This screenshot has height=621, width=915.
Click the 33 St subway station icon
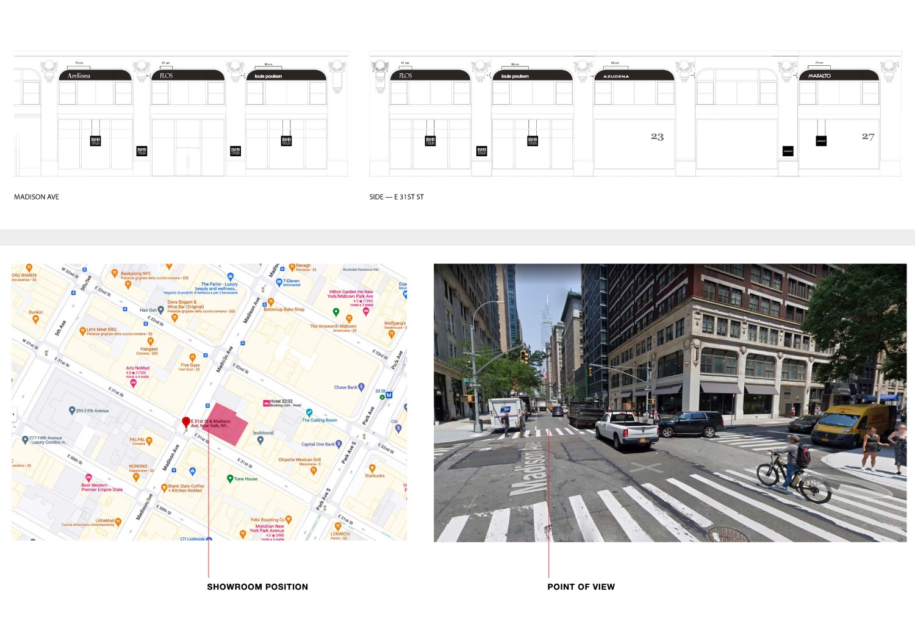(x=389, y=395)
